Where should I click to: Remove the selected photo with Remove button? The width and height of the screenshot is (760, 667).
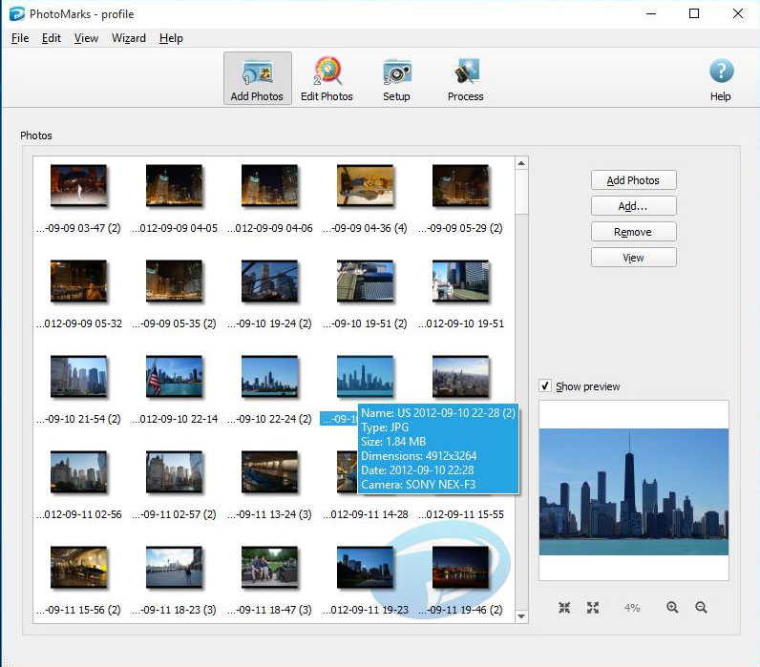(x=633, y=232)
